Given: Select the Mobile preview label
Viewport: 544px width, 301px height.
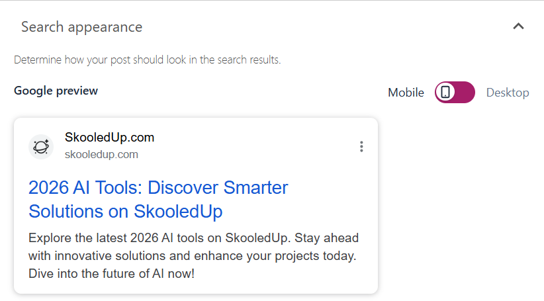Looking at the screenshot, I should [406, 93].
